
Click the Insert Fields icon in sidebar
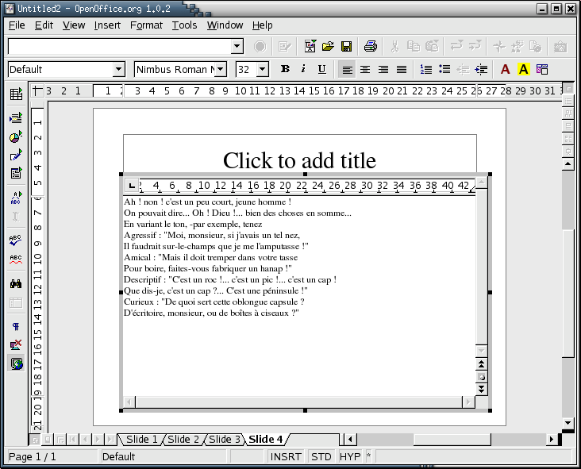[16, 118]
